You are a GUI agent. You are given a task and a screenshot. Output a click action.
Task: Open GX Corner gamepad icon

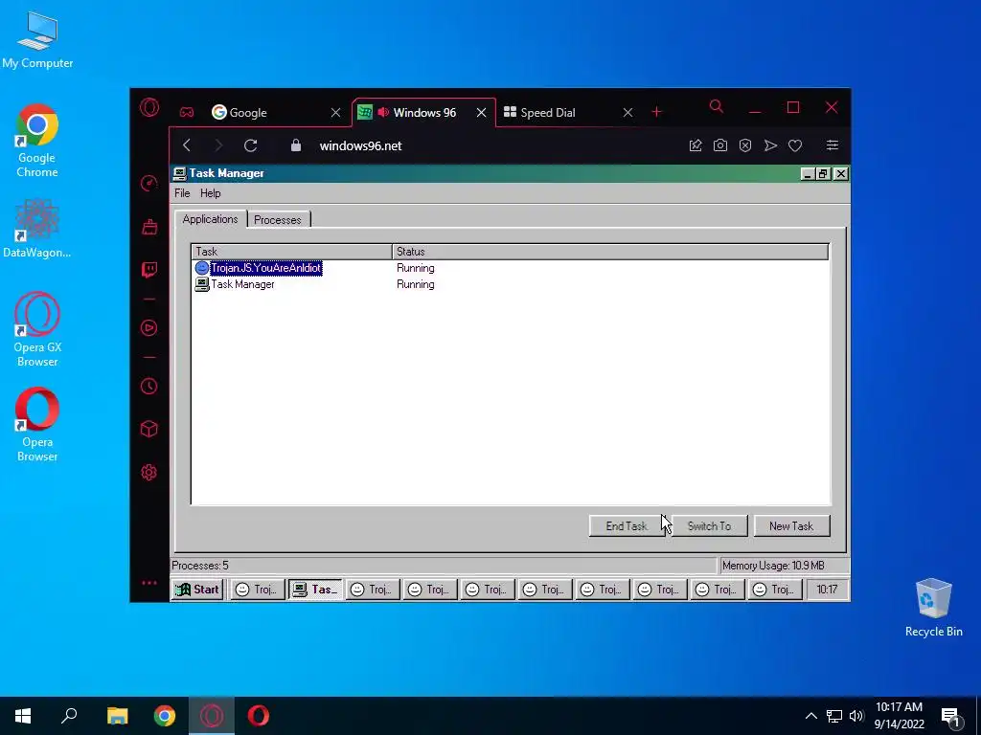[x=187, y=113]
